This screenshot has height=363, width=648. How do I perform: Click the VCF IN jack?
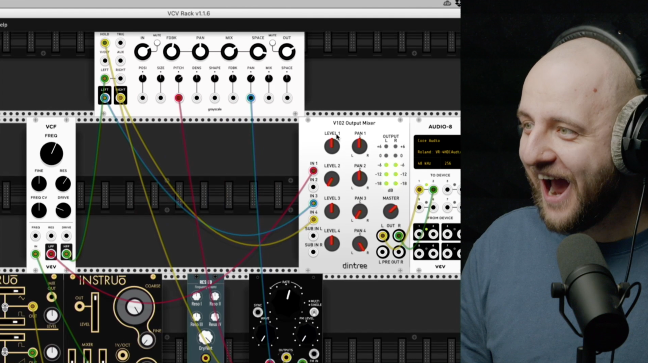(x=35, y=254)
